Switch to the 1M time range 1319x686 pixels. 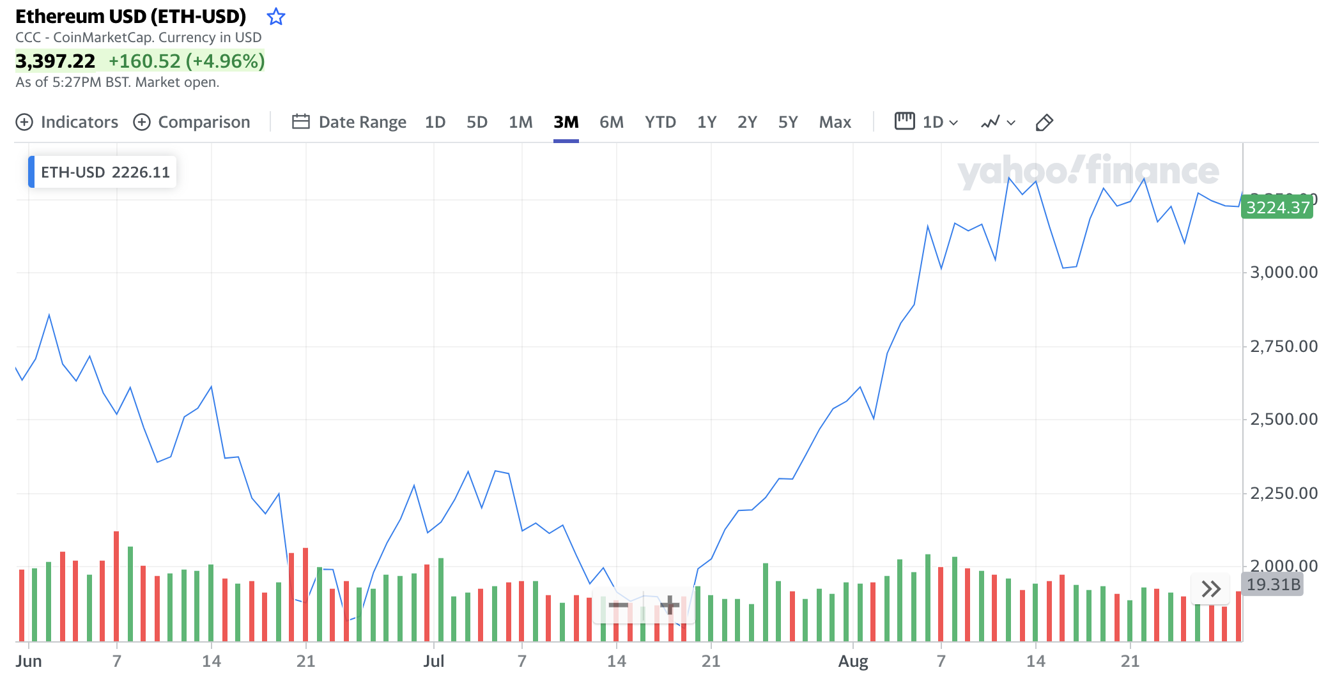click(x=520, y=122)
